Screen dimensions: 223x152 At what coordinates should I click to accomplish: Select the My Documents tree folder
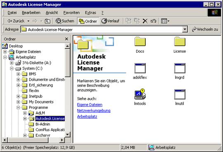(x=41, y=102)
